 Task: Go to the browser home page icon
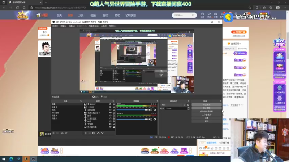click(x=24, y=8)
